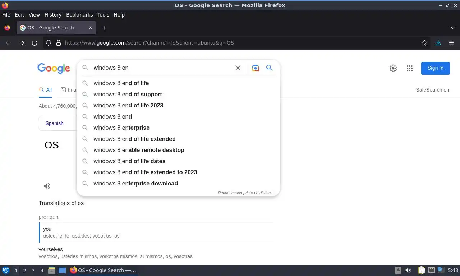
Task: Select suggestion windows 8 end of life 2023
Action: point(178,105)
